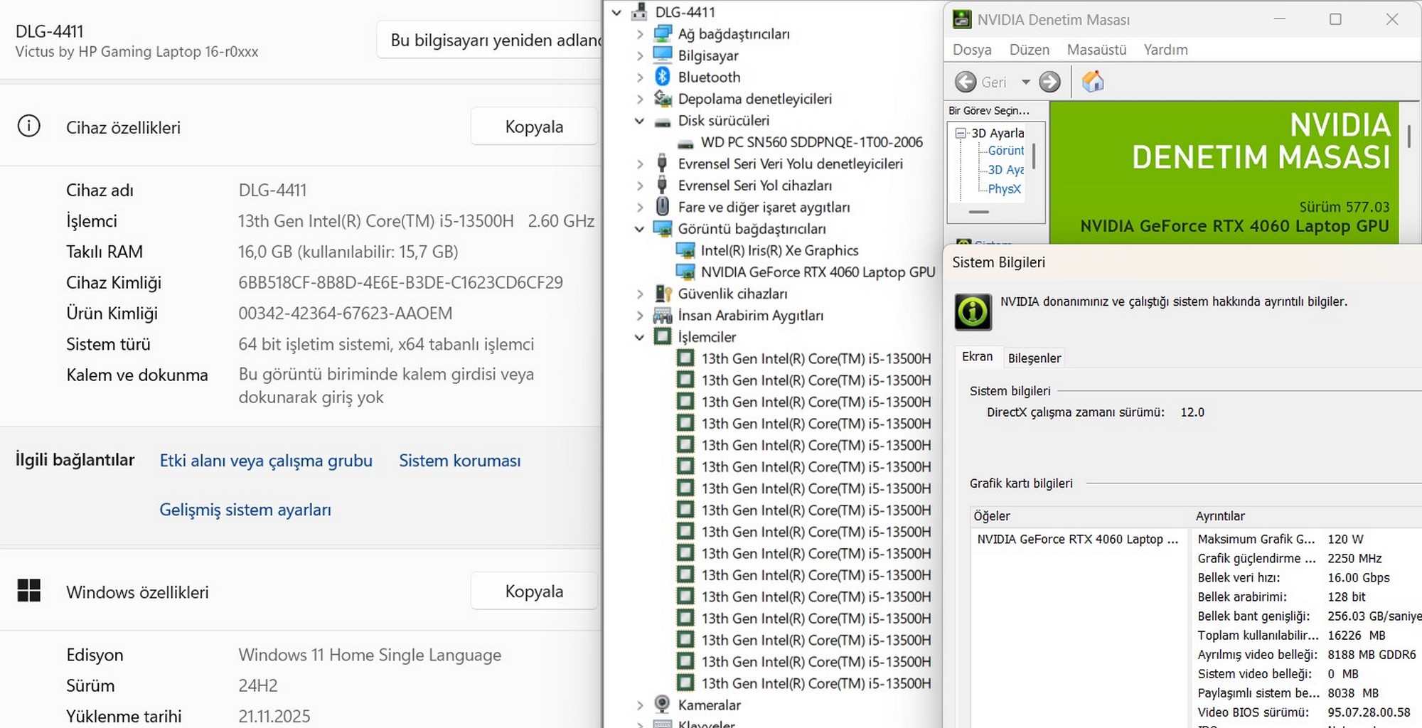Collapse the İşlemciler processors node

pyautogui.click(x=639, y=337)
